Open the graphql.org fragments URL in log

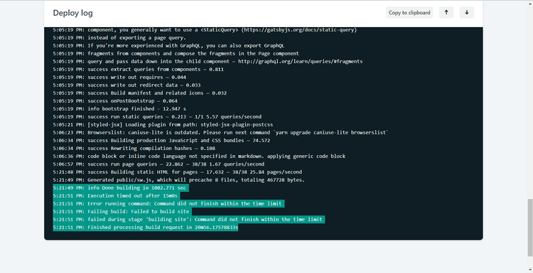point(300,62)
